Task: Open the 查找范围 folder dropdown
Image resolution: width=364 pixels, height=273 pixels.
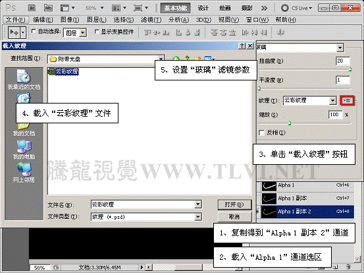Action: [161, 59]
